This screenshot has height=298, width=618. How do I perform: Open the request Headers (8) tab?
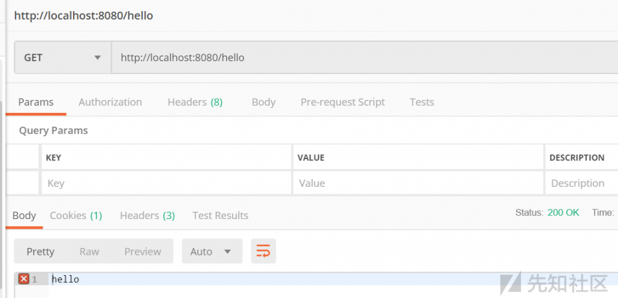195,102
